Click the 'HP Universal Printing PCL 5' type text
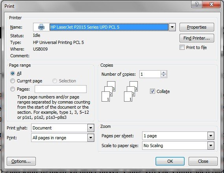The height and width of the screenshot is (173, 224). coord(58,42)
